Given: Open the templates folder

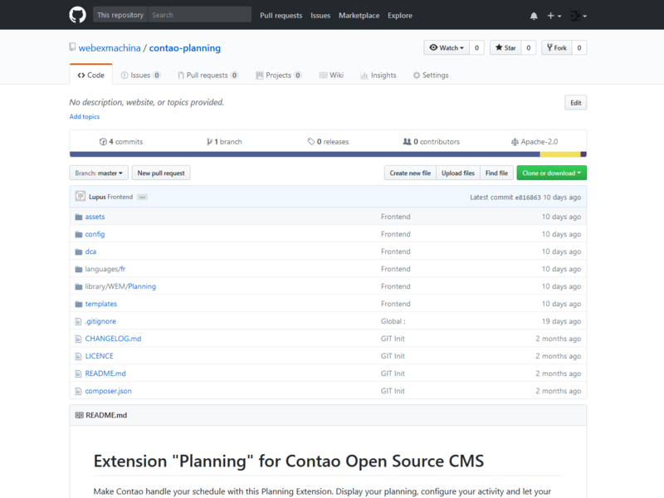Looking at the screenshot, I should (100, 304).
